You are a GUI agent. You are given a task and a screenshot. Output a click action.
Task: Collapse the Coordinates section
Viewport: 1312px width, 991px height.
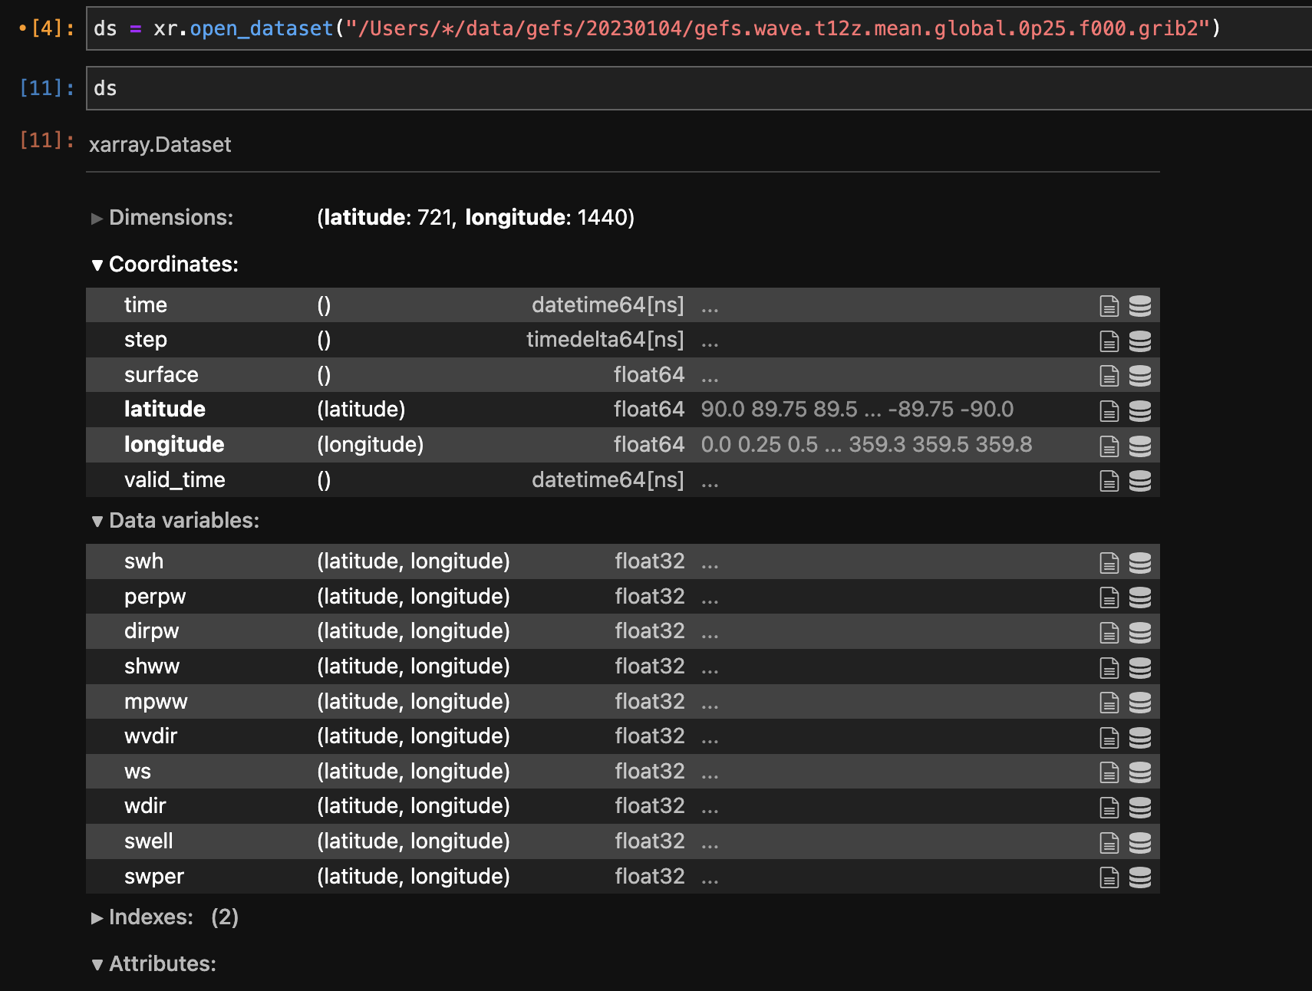pos(97,265)
